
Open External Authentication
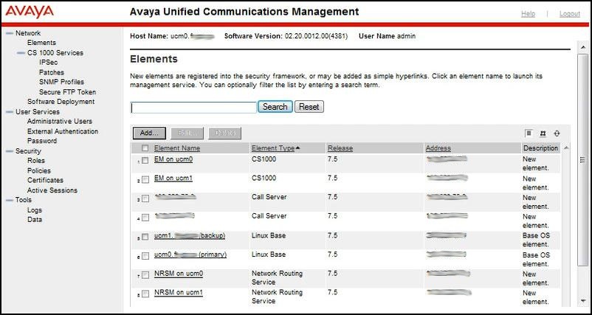(x=63, y=131)
